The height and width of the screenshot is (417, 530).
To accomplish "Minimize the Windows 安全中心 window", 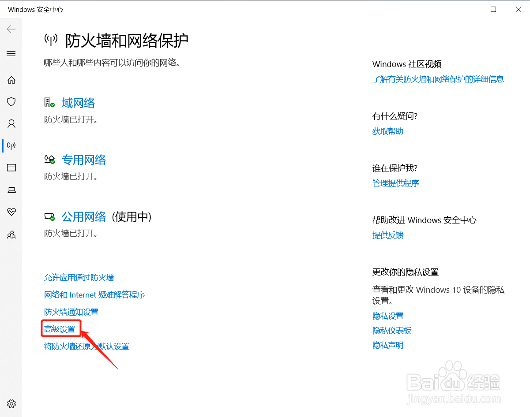I will (468, 9).
